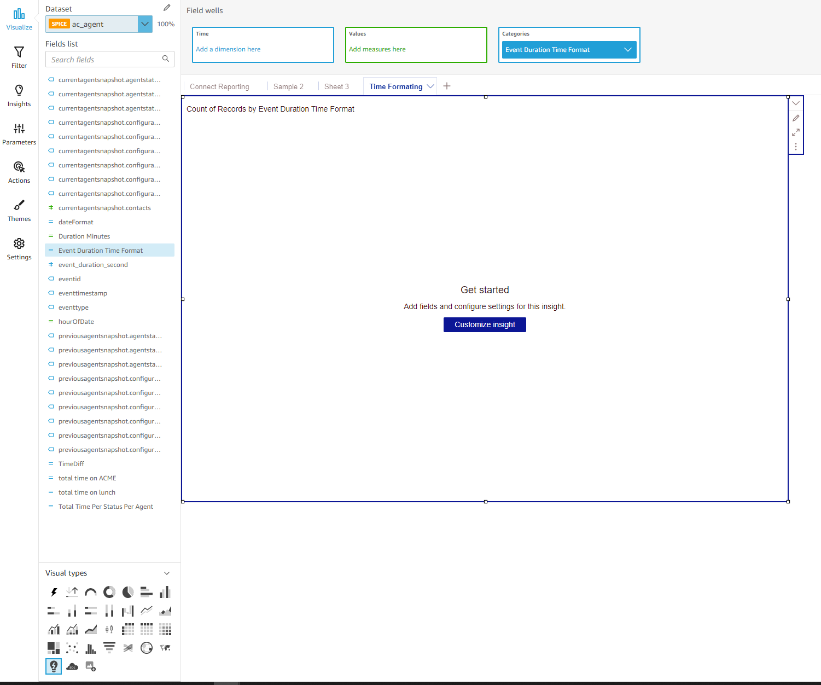The height and width of the screenshot is (685, 821).
Task: Switch to the Sheet 3 tab
Action: point(336,86)
